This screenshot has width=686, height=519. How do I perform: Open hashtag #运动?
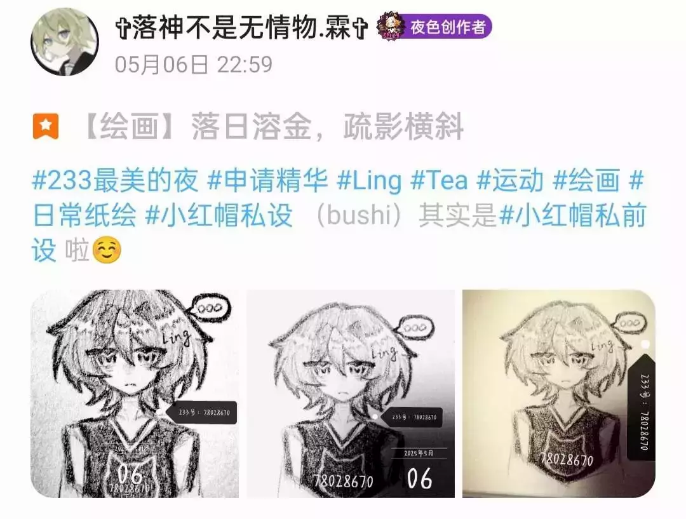pyautogui.click(x=509, y=180)
